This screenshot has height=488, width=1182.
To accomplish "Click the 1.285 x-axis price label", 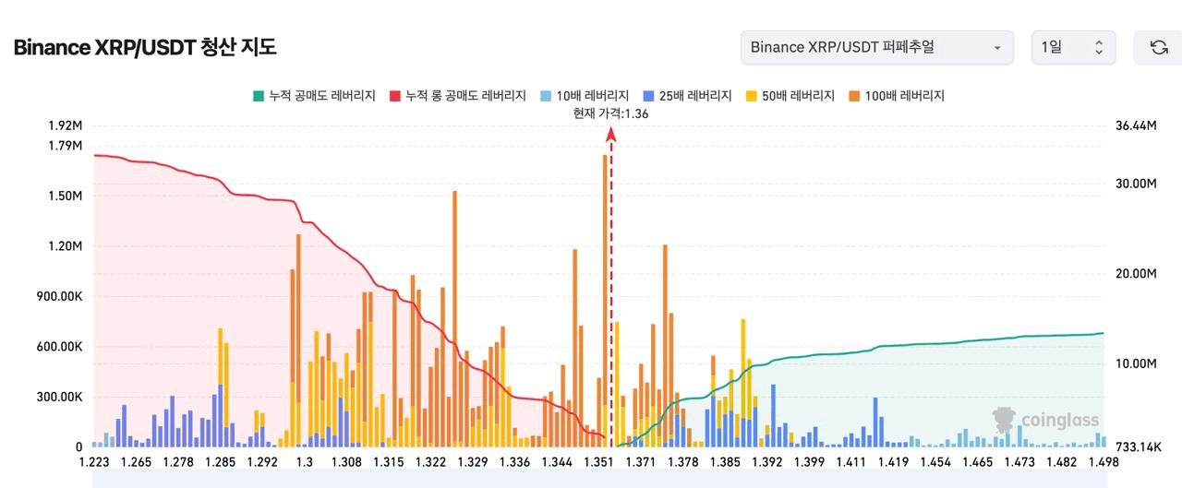I will [221, 462].
